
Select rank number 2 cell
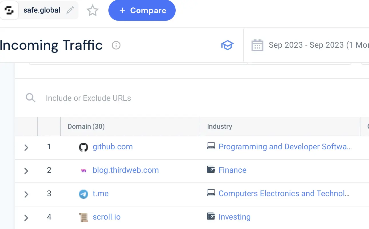49,170
